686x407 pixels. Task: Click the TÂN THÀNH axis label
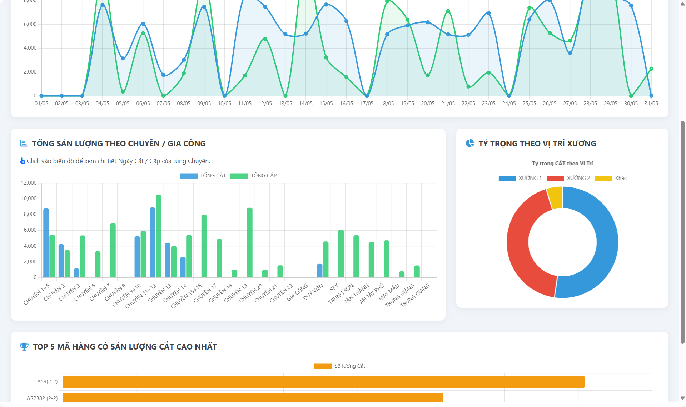[x=356, y=293]
